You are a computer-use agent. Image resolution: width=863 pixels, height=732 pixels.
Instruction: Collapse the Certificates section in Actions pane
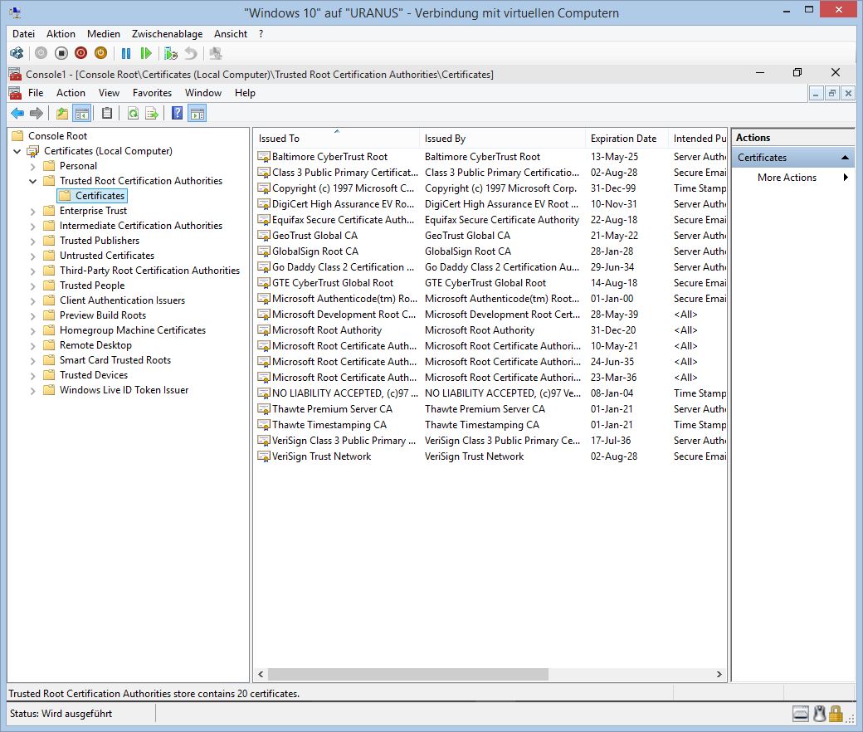[x=845, y=158]
